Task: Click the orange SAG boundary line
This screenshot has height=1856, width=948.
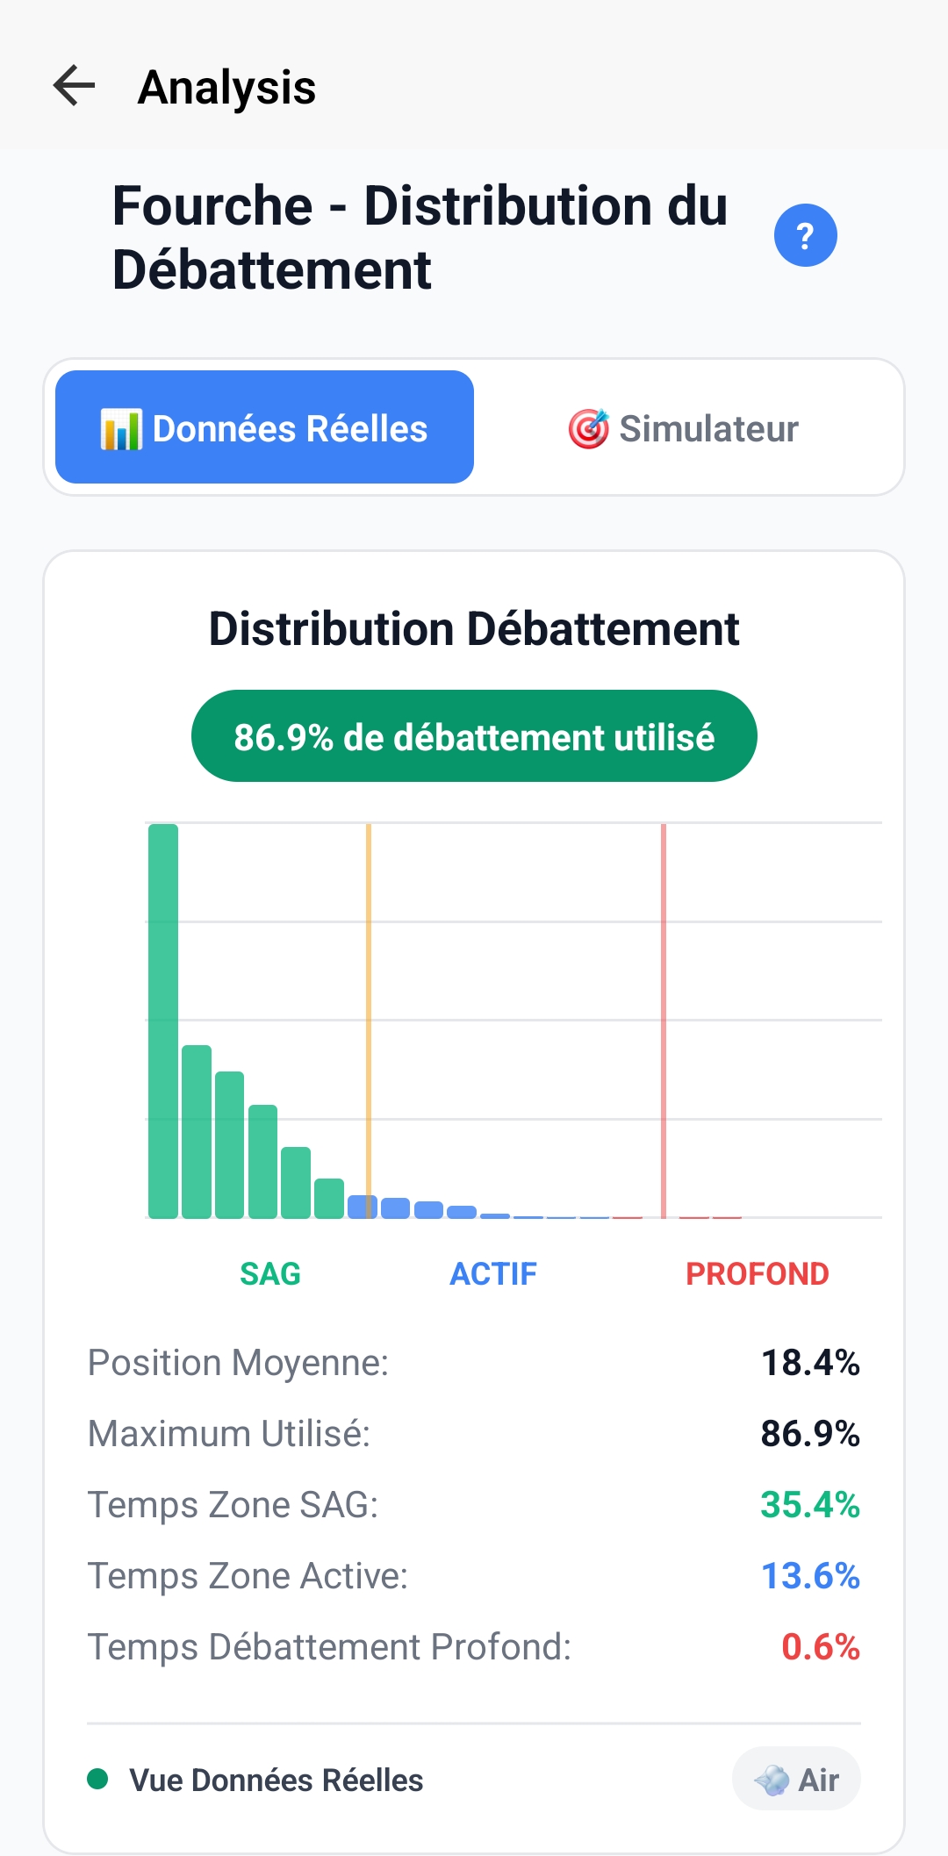Action: [369, 1009]
